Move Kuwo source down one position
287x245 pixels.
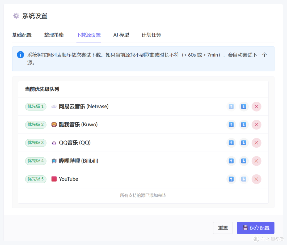pyautogui.click(x=244, y=125)
